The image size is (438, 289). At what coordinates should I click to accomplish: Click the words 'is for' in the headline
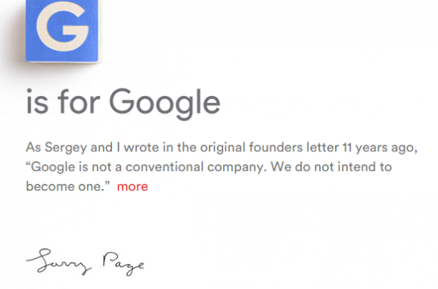point(63,101)
